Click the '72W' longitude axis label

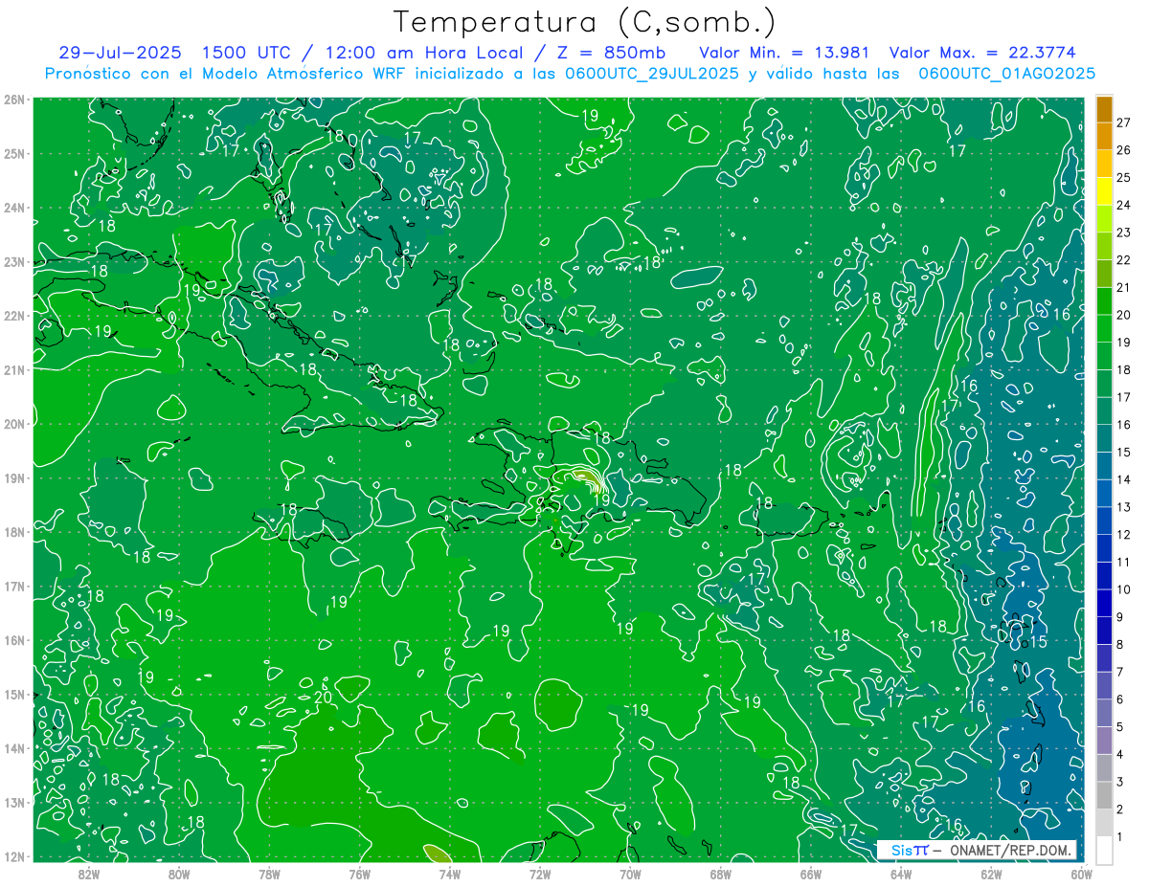click(x=540, y=873)
